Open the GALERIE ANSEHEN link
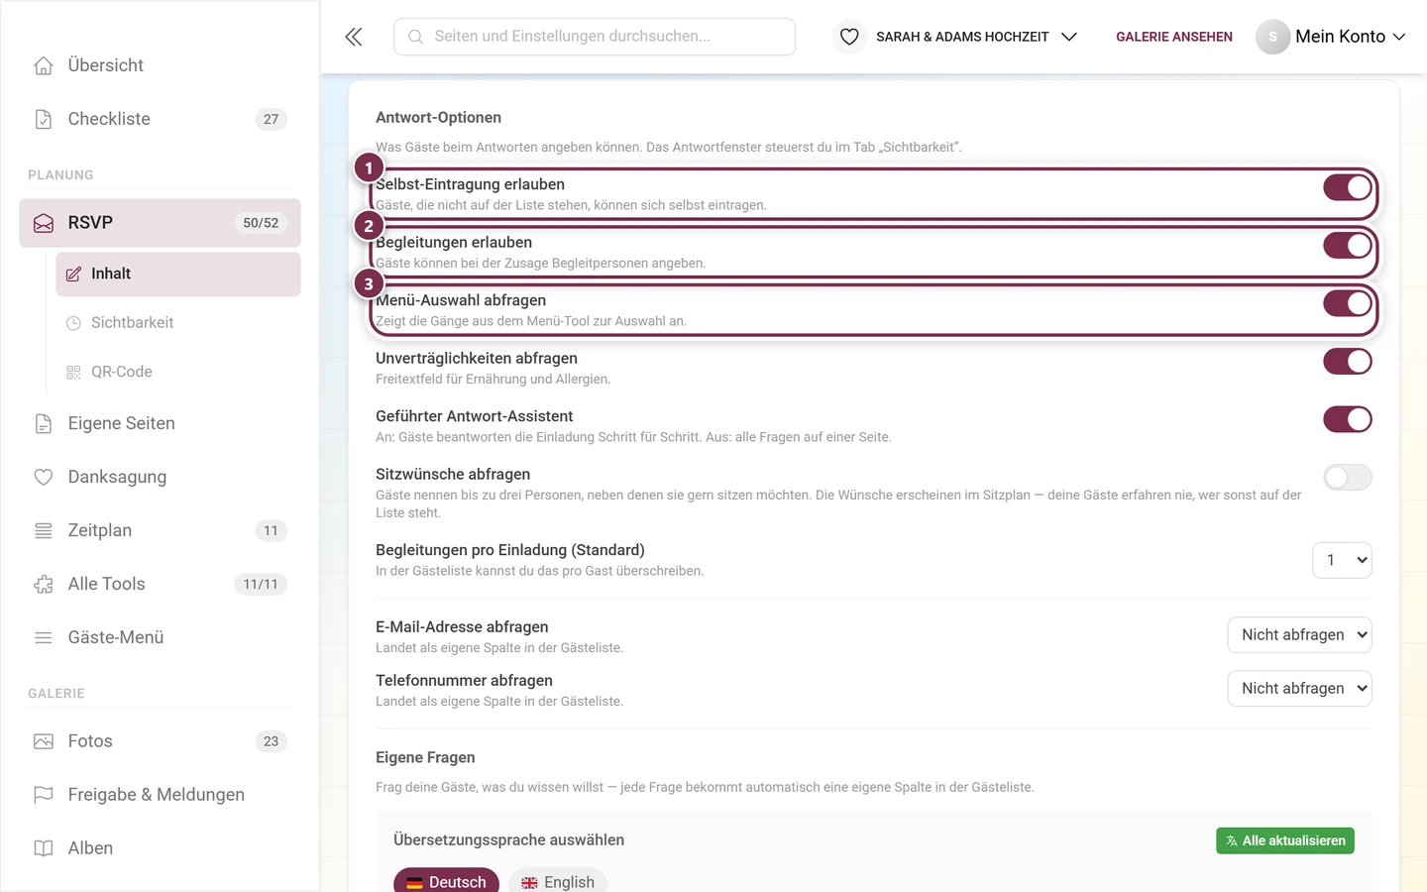 pyautogui.click(x=1174, y=37)
